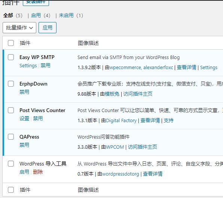223x198 pixels.
Task: Click 禁用 for ErphpDown
Action: [24, 92]
